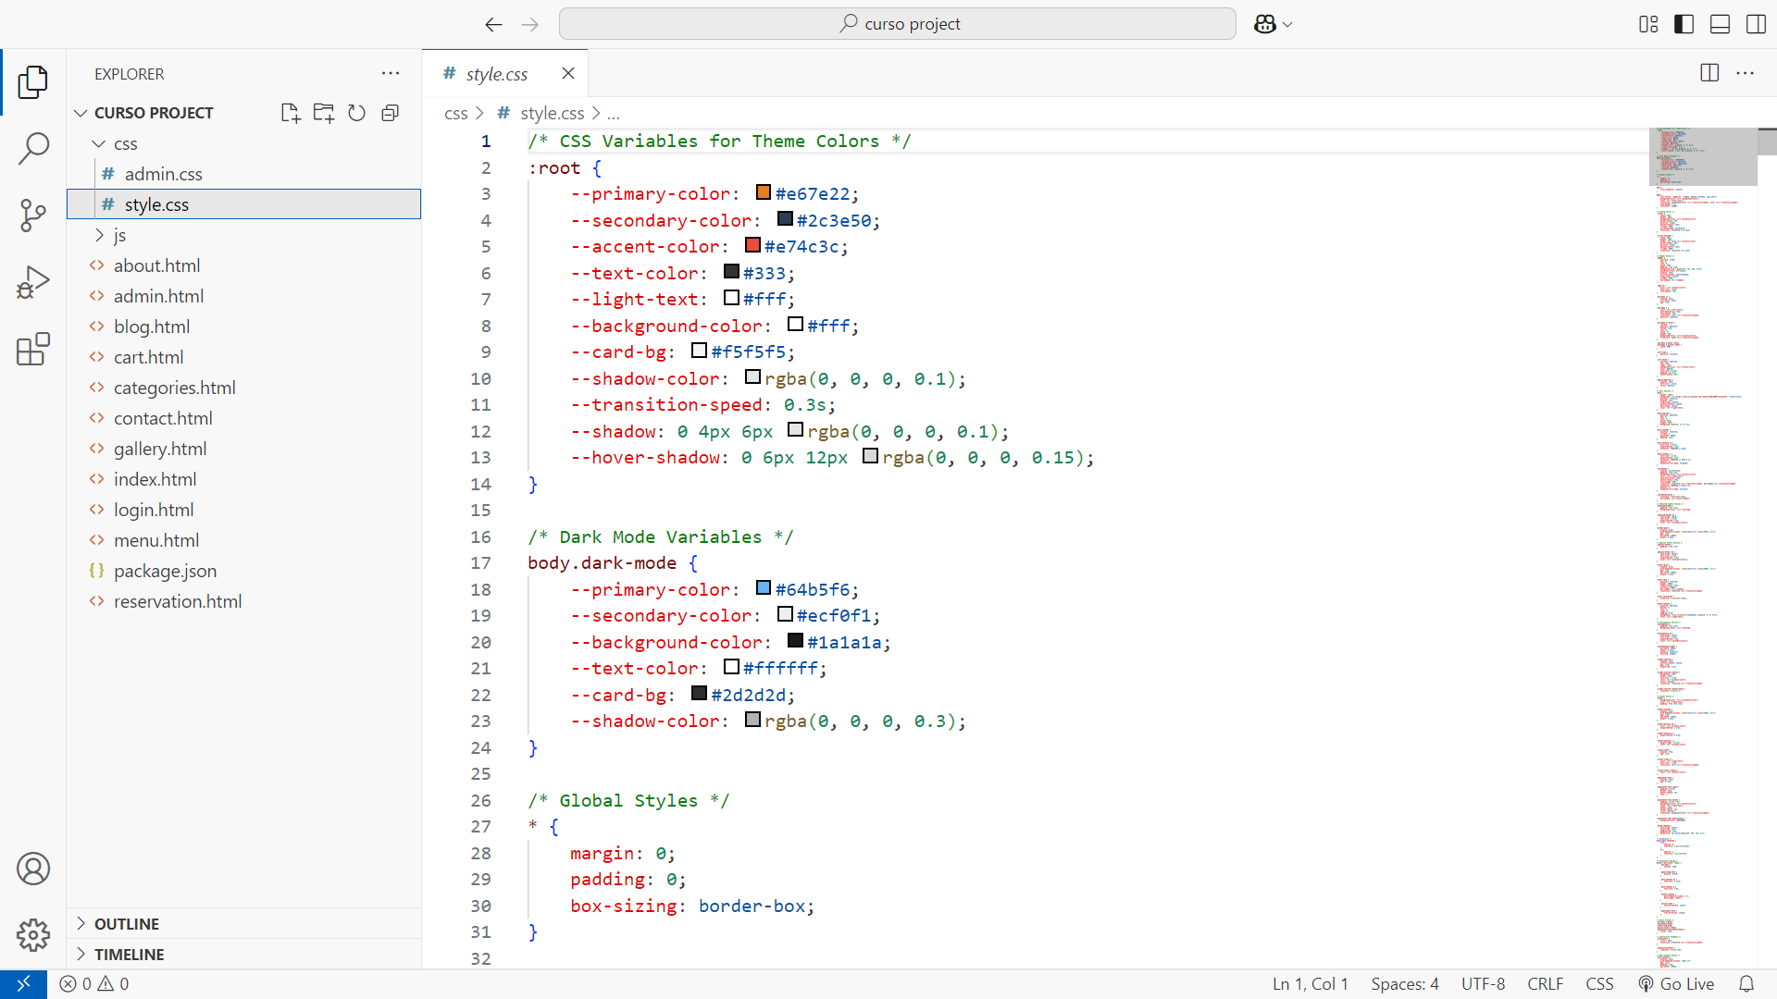Click the breadcrumb ellipsis symbol segment
The width and height of the screenshot is (1777, 999).
[x=613, y=114]
